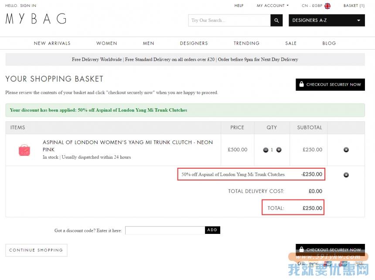Remove the Yang Mi Trunk Clutch item
The image size is (375, 280).
346,150
